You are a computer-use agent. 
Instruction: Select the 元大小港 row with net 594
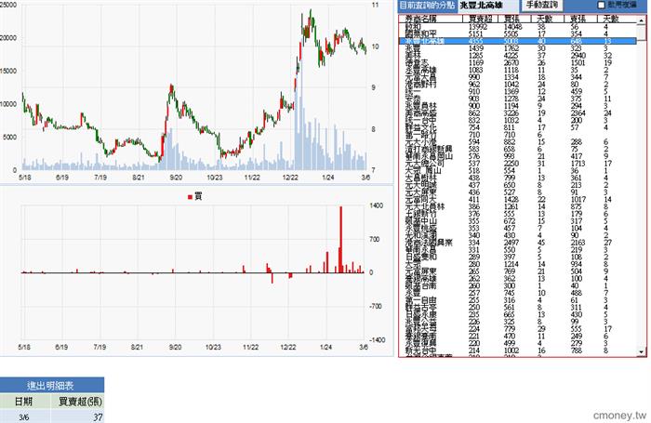[518, 142]
